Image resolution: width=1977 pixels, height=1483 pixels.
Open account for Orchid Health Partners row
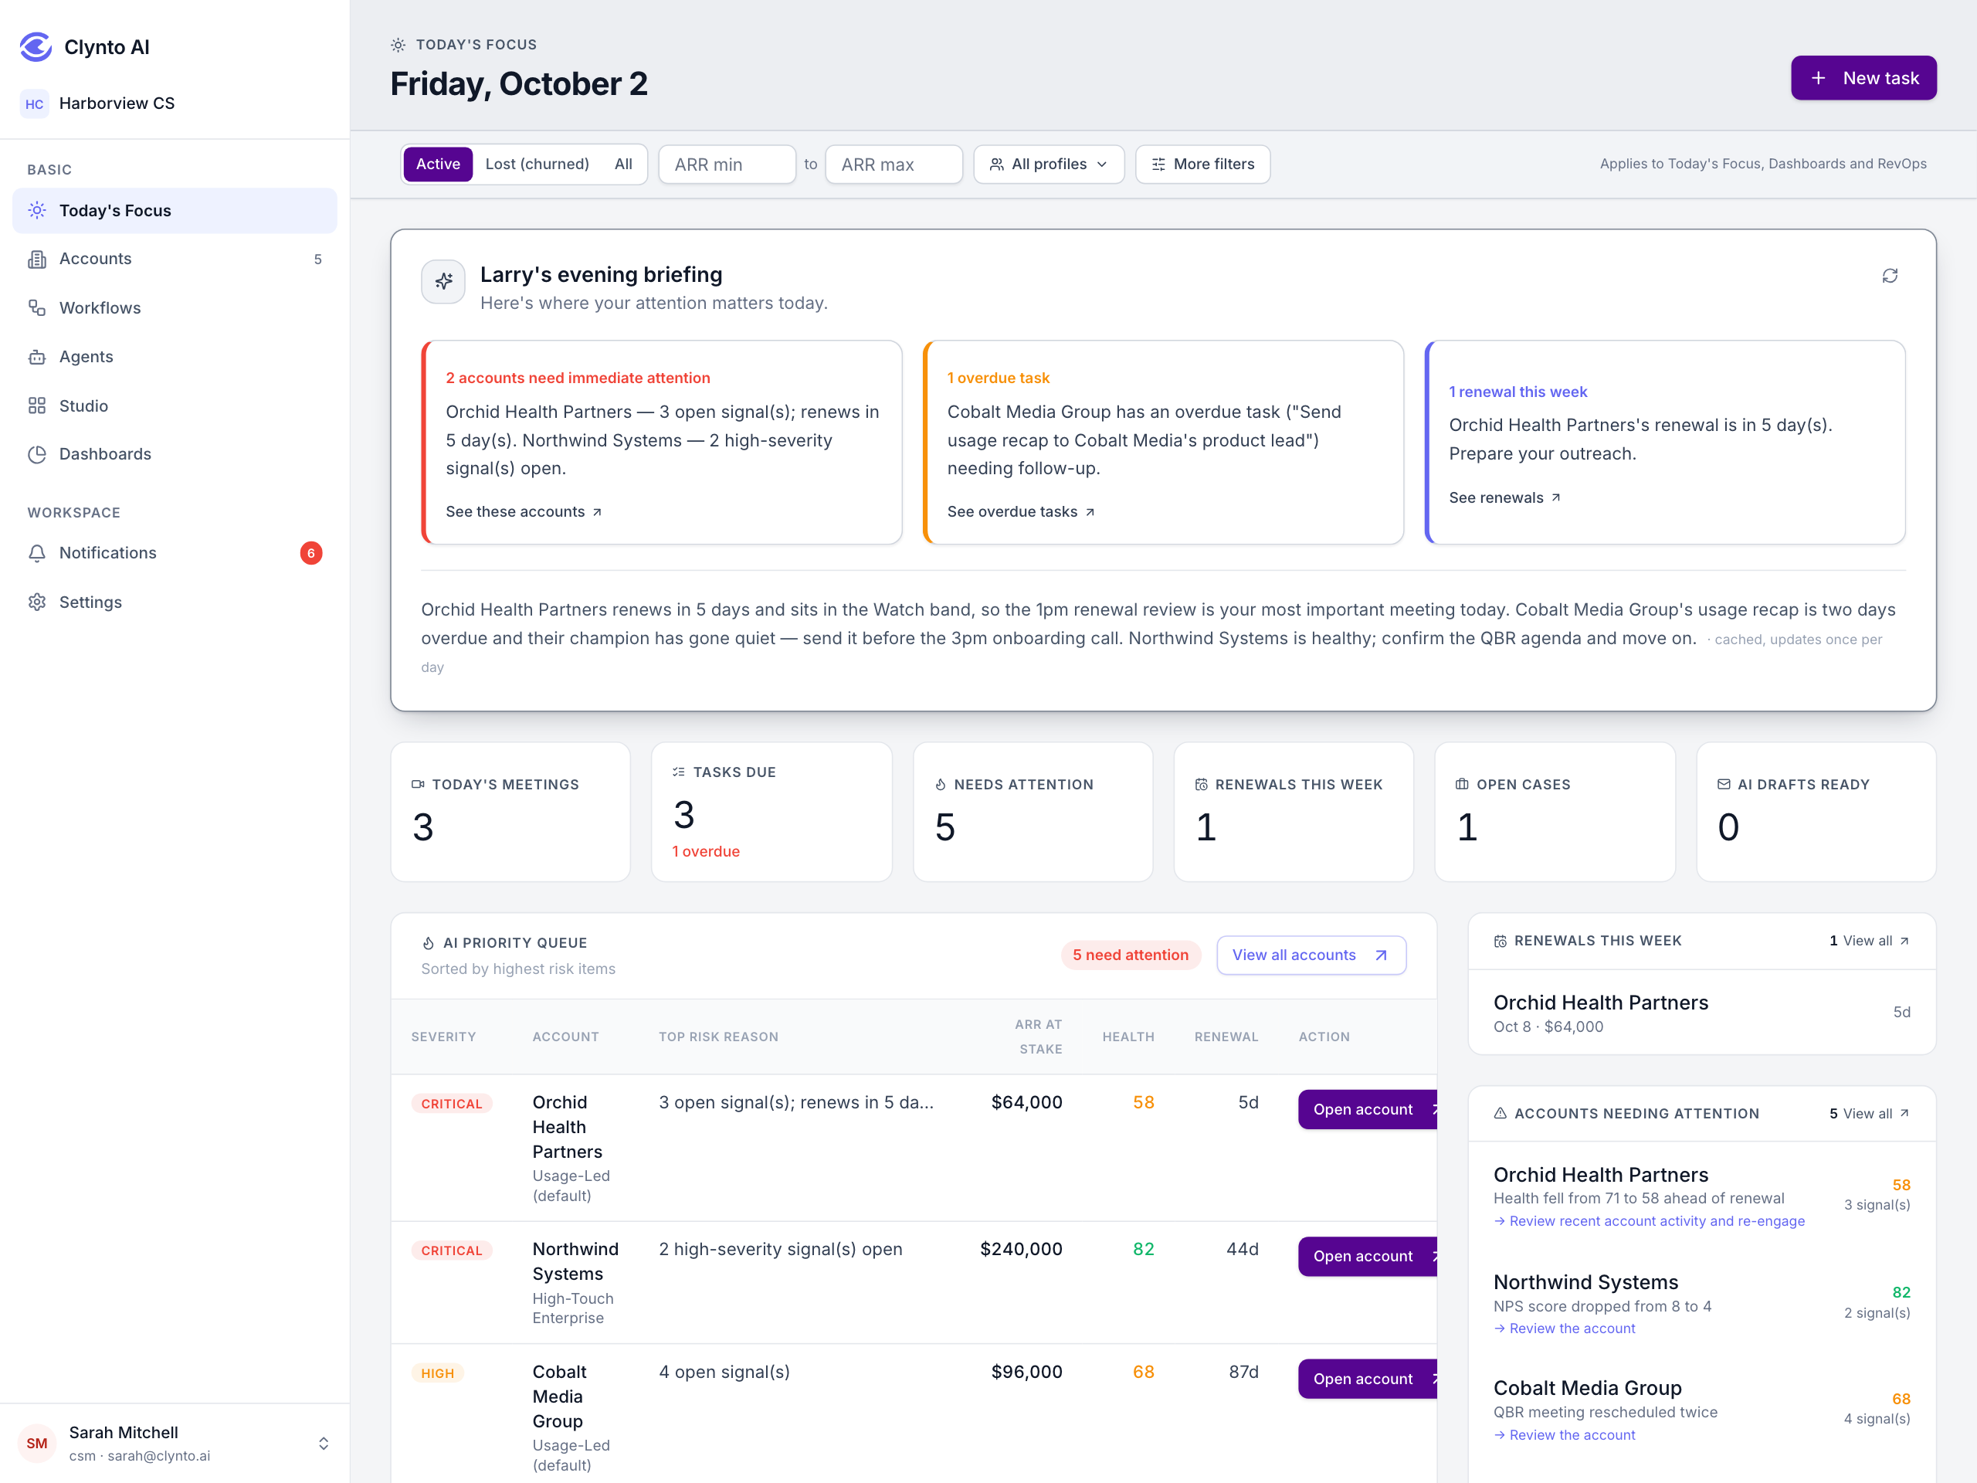pyautogui.click(x=1368, y=1109)
